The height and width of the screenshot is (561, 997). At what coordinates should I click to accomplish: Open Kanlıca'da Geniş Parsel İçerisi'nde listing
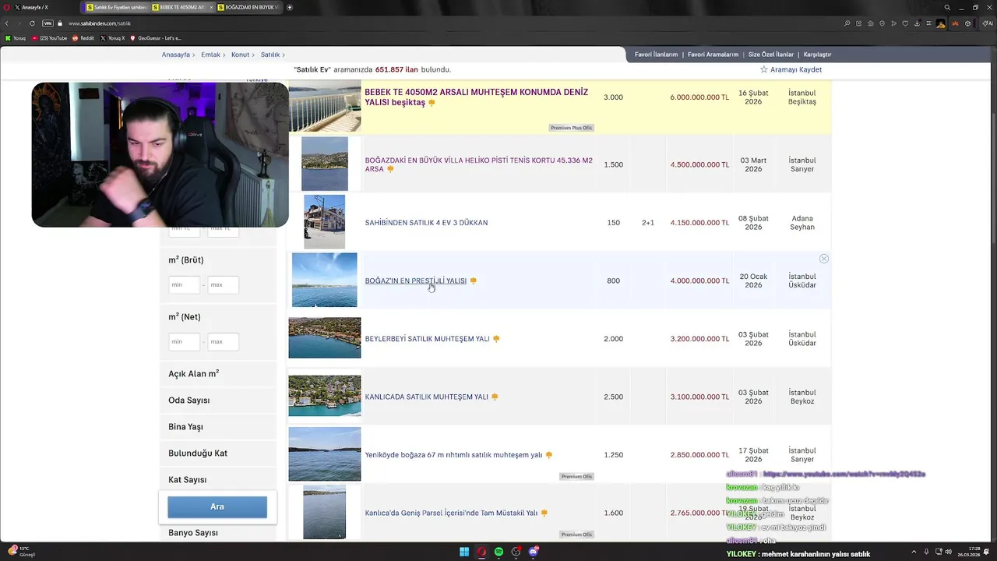point(451,513)
